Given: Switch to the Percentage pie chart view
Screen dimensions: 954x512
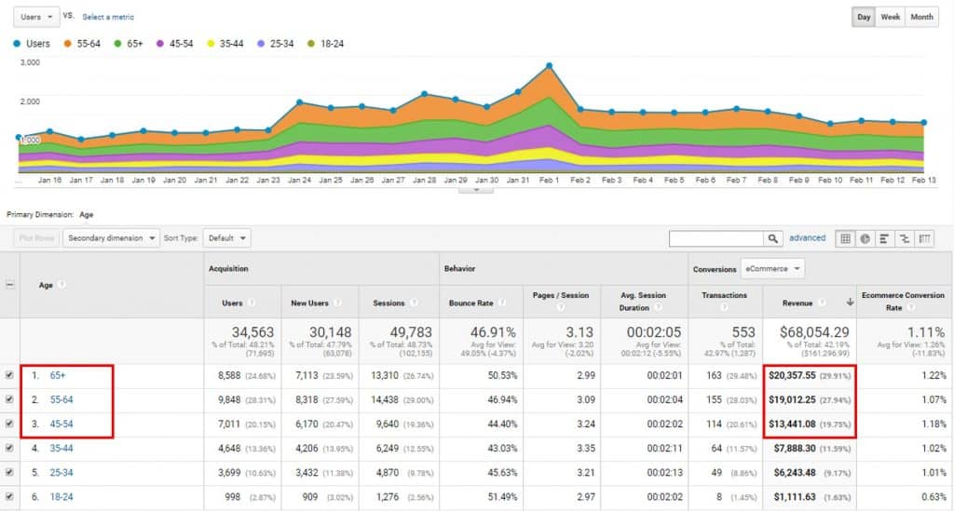Looking at the screenshot, I should pos(865,238).
